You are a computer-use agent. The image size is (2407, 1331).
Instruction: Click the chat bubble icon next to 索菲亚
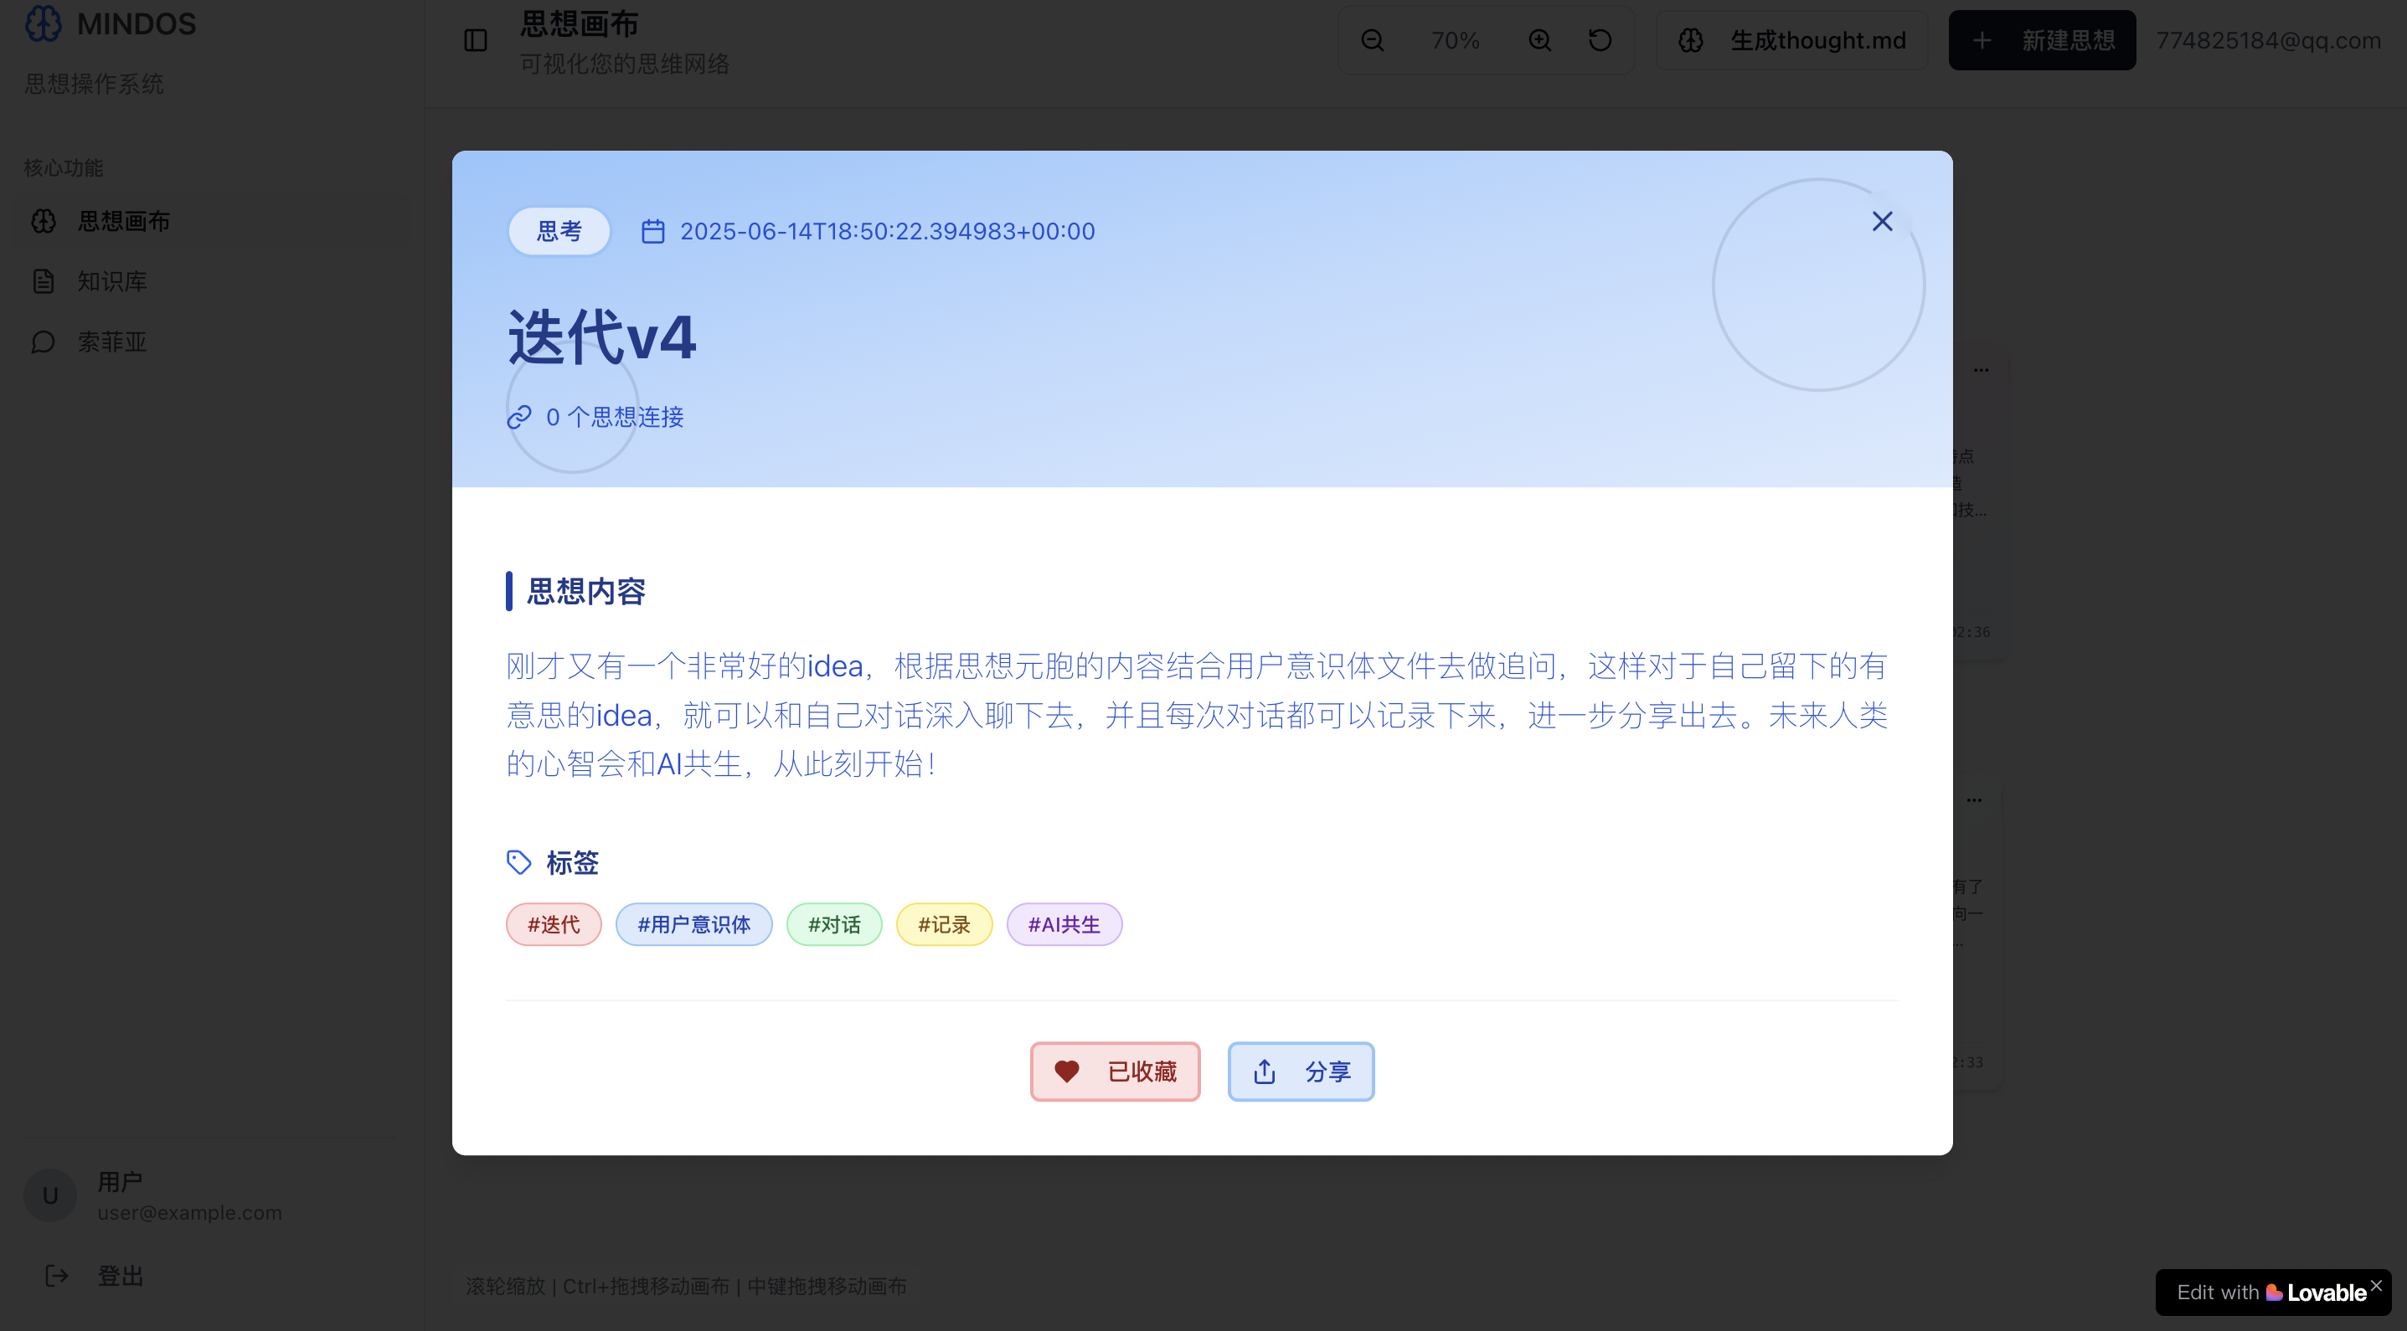[44, 342]
